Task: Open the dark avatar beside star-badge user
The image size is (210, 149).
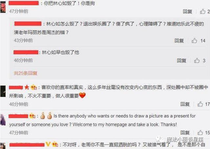Action: (3, 91)
